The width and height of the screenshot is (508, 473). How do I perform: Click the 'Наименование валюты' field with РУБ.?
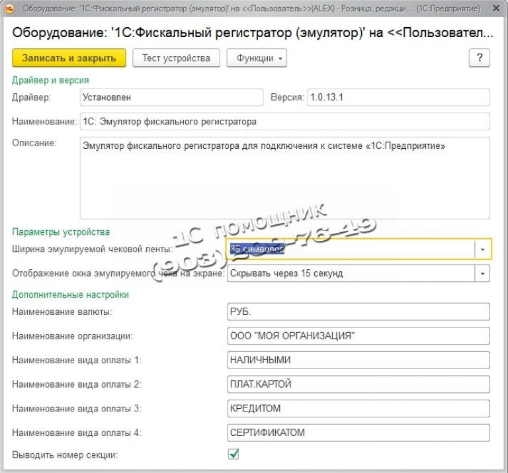pos(357,312)
